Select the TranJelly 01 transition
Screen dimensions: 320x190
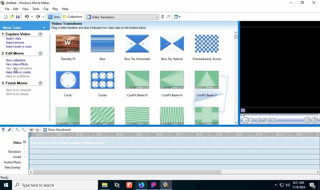click(x=68, y=43)
